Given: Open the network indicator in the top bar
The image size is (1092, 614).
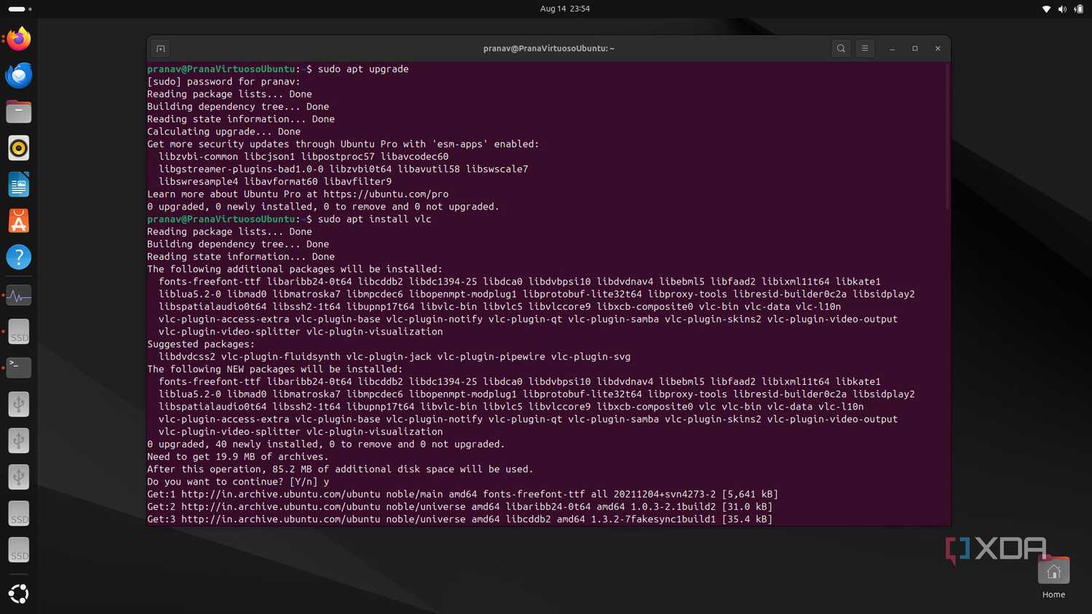Looking at the screenshot, I should pyautogui.click(x=1046, y=9).
